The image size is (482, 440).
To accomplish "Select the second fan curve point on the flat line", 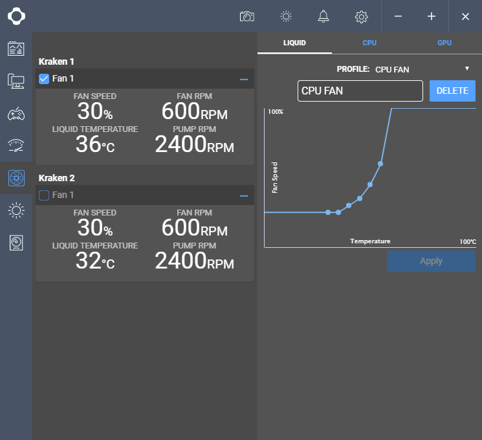I will [338, 212].
